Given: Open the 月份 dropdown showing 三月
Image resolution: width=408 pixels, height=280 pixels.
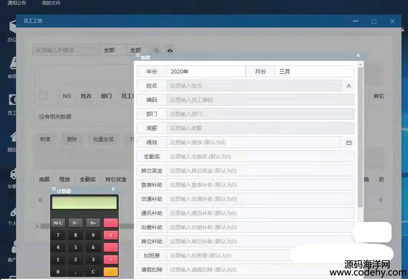Looking at the screenshot, I should tap(314, 72).
